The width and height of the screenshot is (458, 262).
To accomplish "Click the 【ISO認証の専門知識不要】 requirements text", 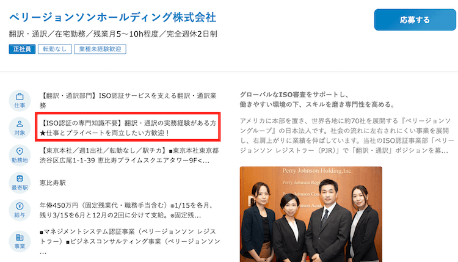I will 128,128.
